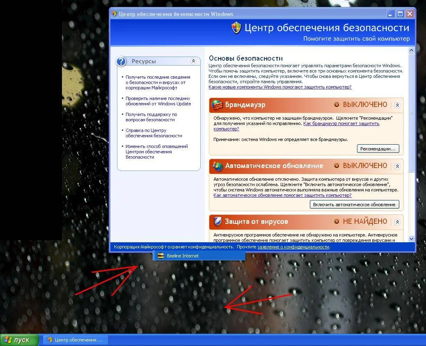
Task: Collapse the Автоматическое обновление section
Action: (x=397, y=166)
